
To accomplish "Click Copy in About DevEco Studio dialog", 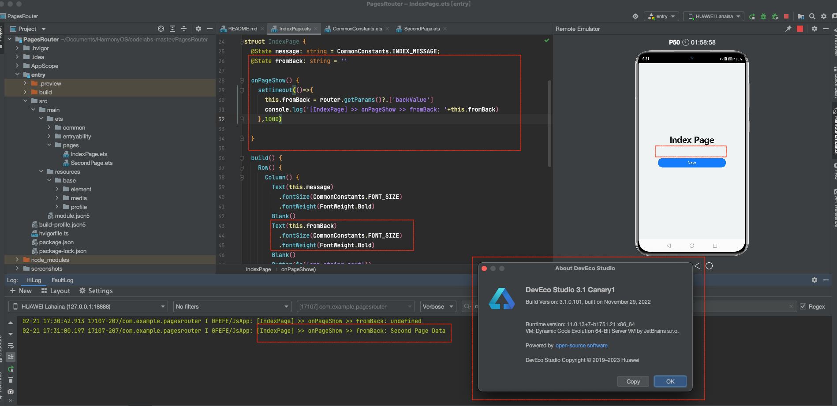I will click(633, 381).
